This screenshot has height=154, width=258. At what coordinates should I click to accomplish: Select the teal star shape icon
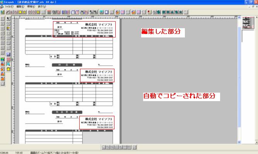[181, 12]
